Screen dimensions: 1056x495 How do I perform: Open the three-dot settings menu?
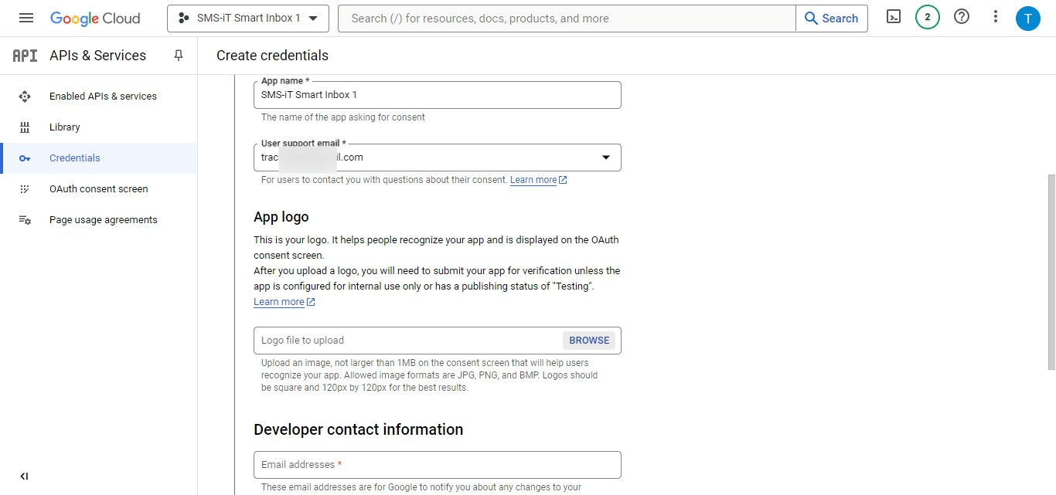pyautogui.click(x=996, y=17)
